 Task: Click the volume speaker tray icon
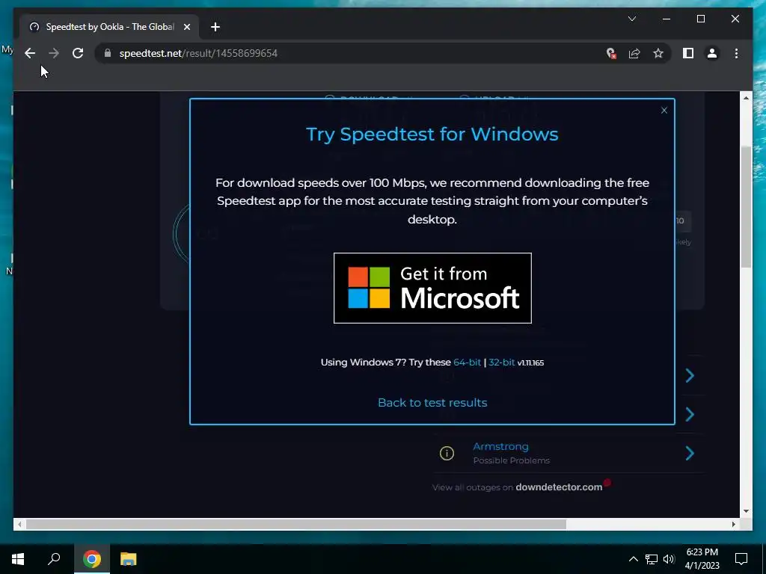tap(669, 559)
